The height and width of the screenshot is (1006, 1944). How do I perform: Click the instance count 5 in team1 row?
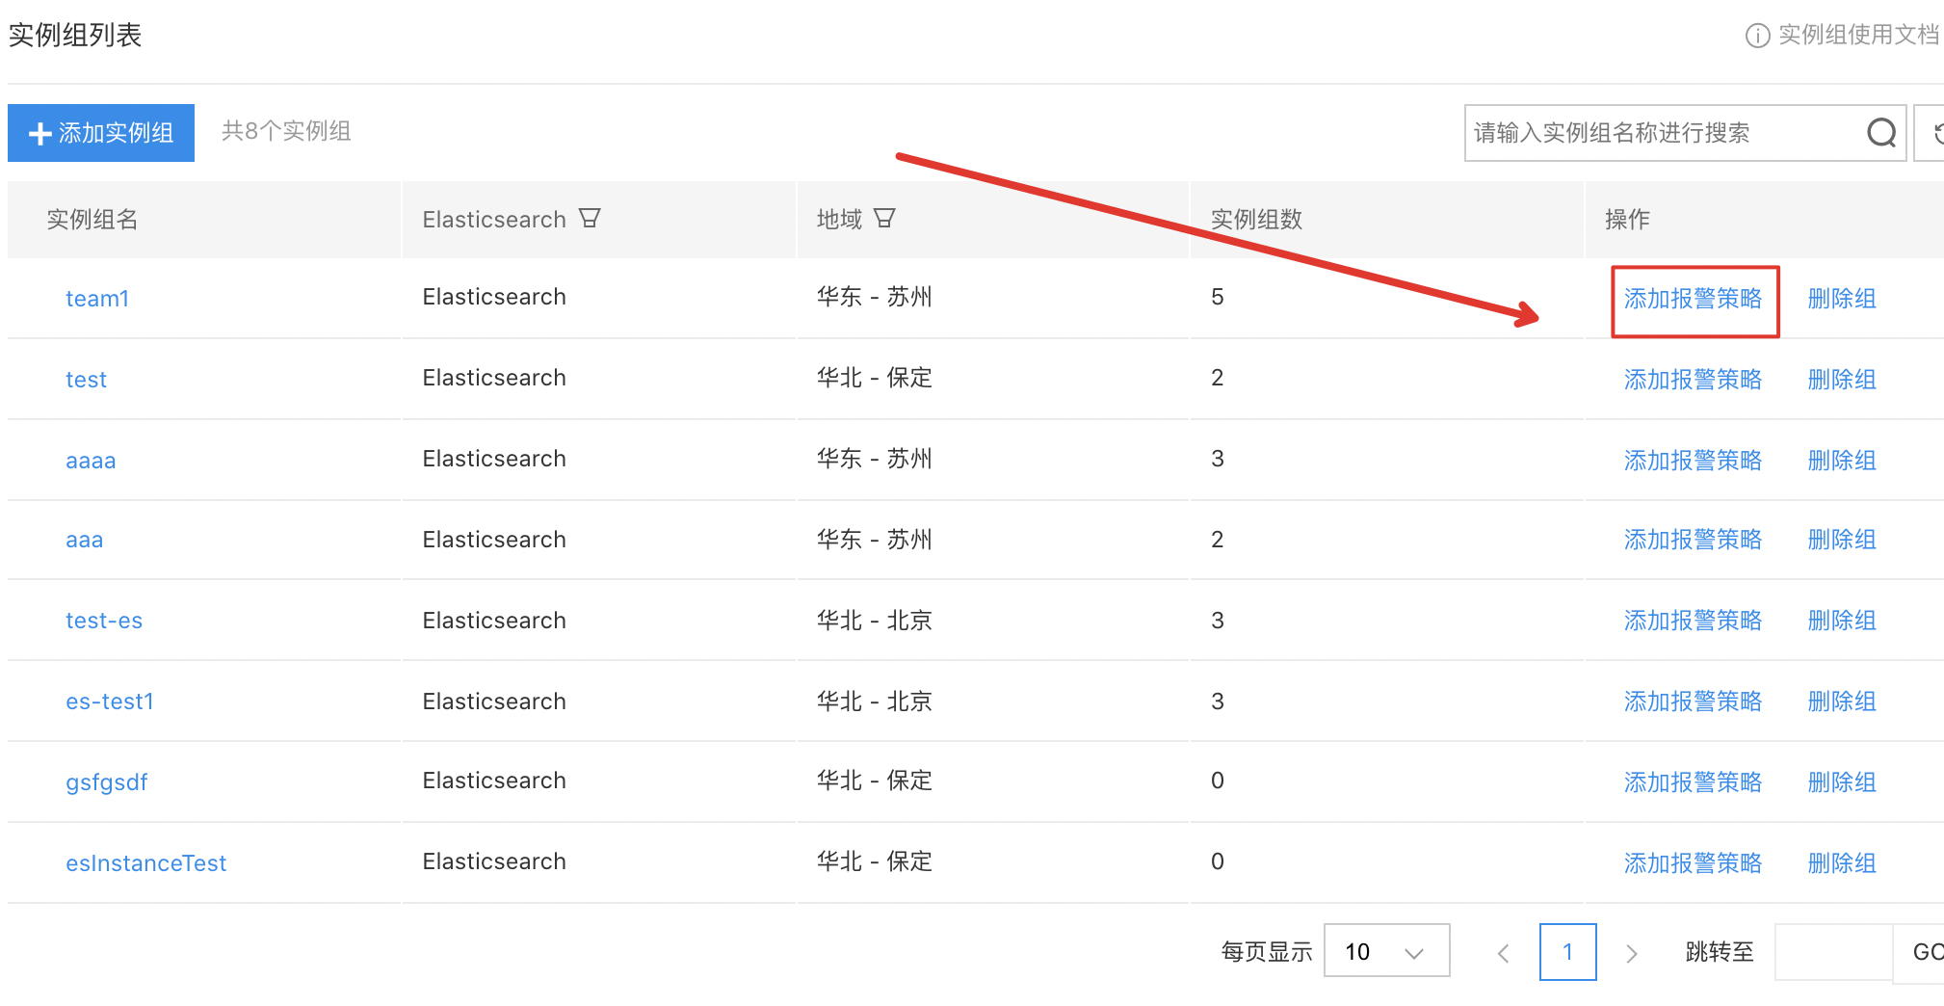tap(1218, 297)
